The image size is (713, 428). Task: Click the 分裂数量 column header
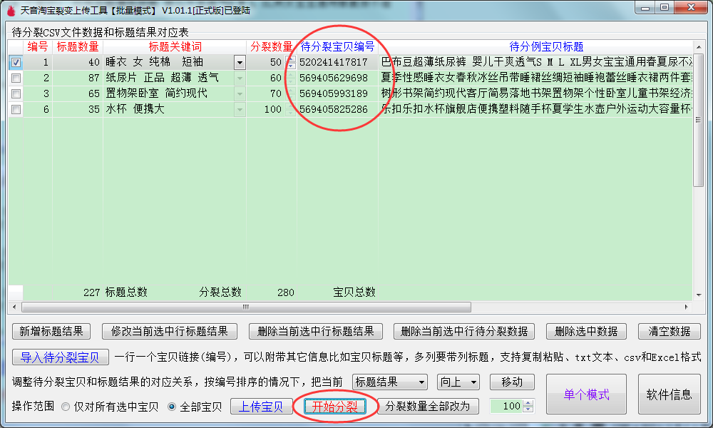tap(271, 47)
